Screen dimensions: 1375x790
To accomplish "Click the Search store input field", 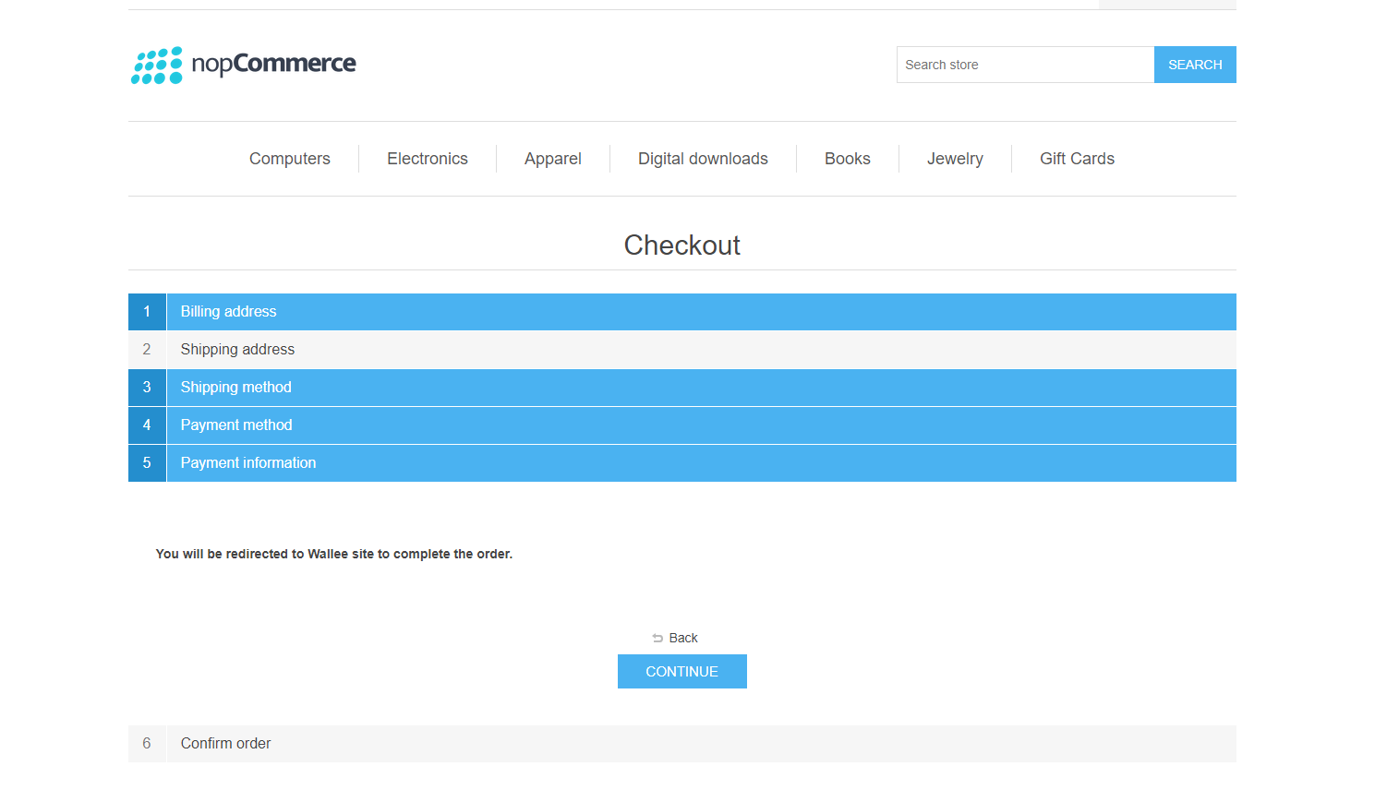I will tap(1025, 64).
